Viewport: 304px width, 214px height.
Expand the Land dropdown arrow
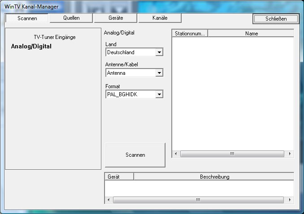159,52
